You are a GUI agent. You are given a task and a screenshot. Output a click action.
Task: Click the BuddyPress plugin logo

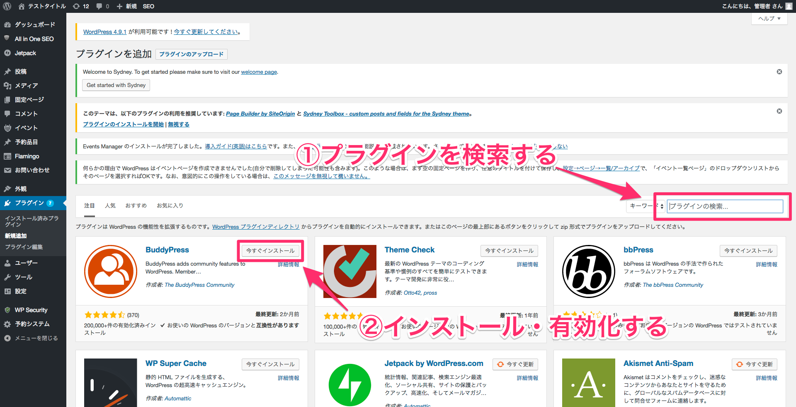111,271
